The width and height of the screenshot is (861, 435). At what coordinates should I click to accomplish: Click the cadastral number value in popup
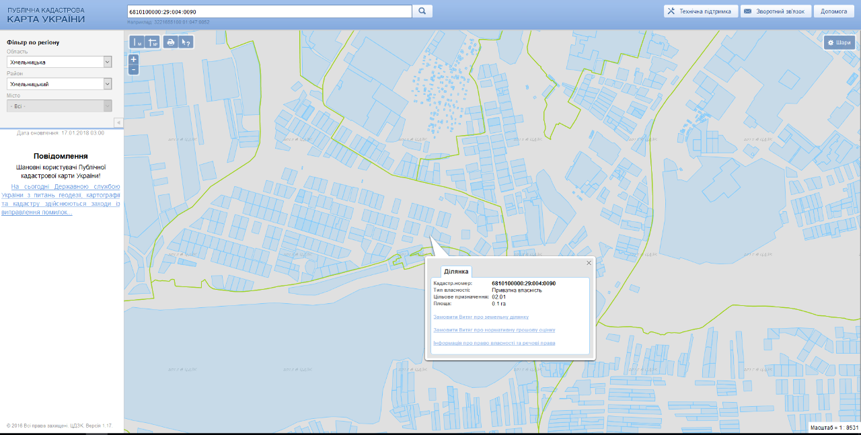coord(524,284)
